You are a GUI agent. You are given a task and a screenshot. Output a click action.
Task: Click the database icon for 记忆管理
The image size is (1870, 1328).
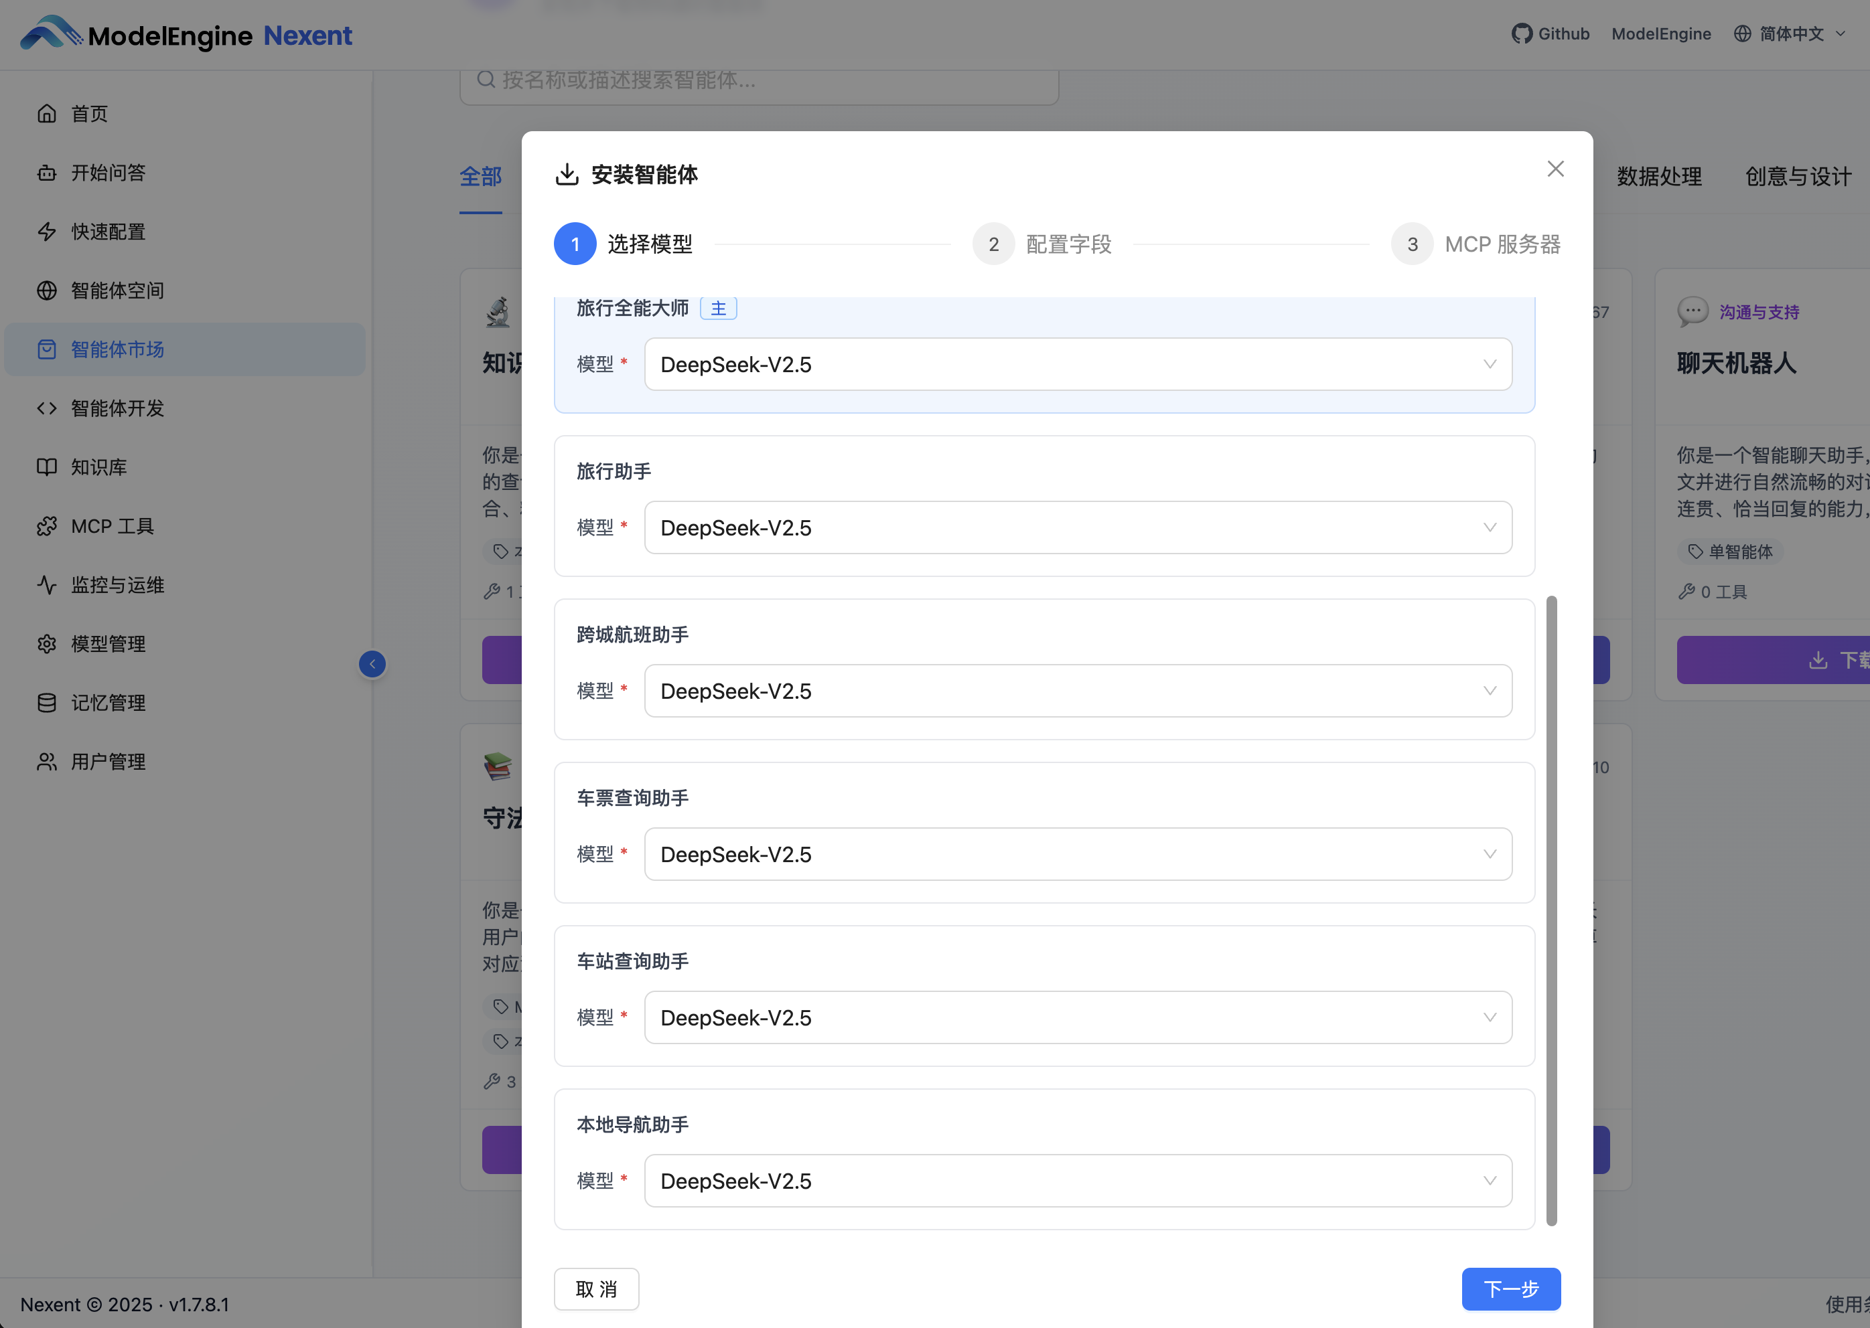47,702
